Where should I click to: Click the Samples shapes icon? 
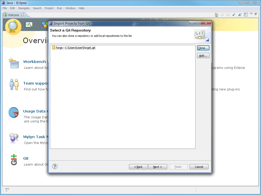(45, 25)
